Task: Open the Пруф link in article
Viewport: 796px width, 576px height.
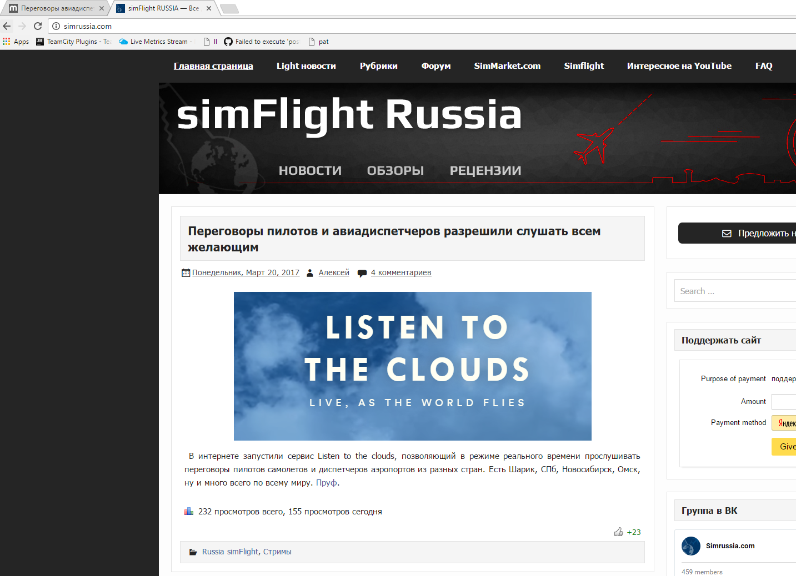Action: pyautogui.click(x=327, y=483)
